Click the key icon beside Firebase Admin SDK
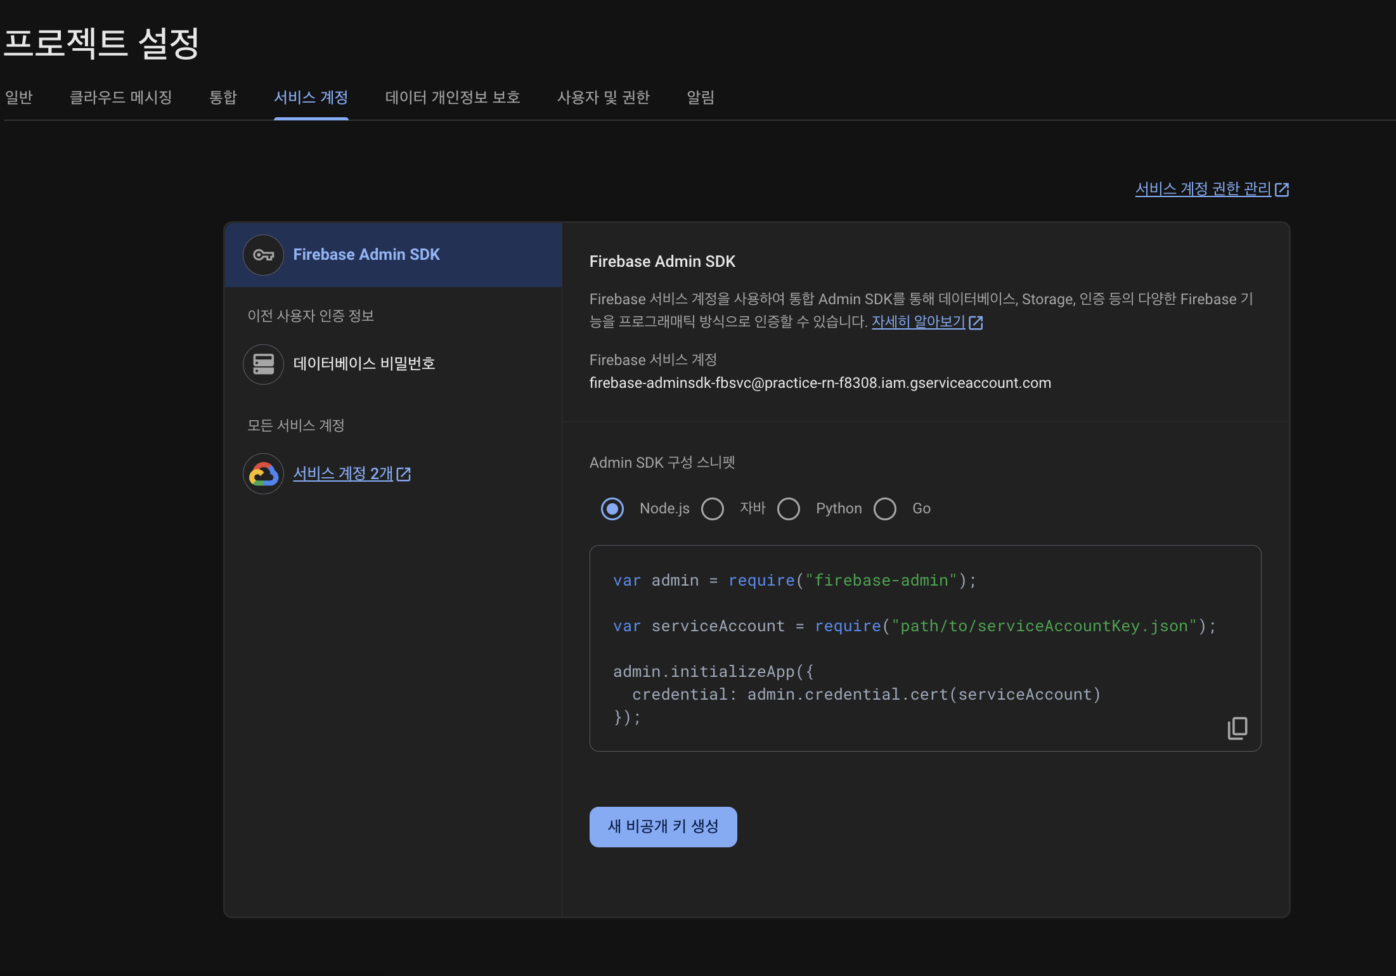This screenshot has width=1396, height=976. coord(263,255)
